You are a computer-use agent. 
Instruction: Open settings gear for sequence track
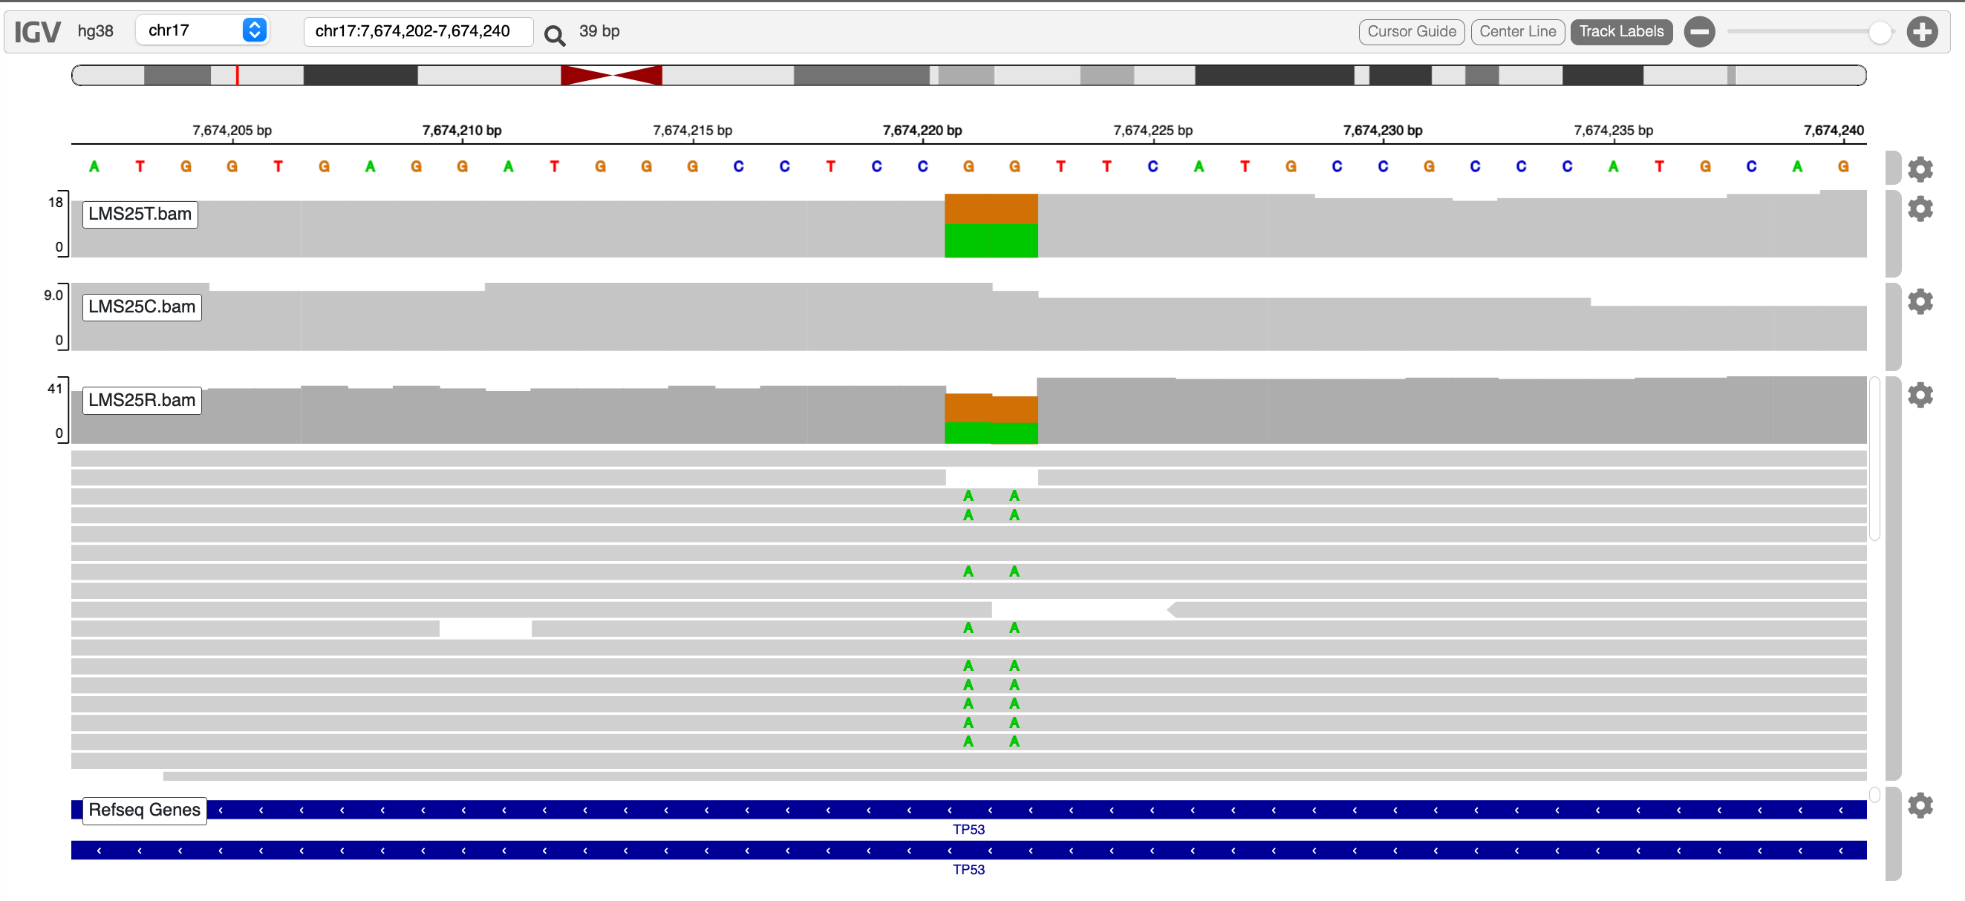(x=1919, y=168)
